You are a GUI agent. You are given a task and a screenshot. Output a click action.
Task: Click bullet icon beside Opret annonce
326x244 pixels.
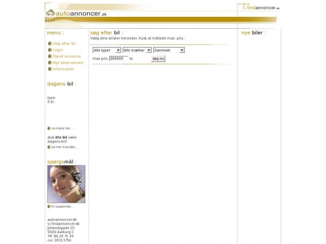pos(50,56)
